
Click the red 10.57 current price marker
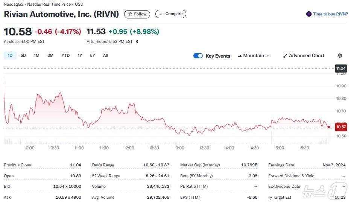[341, 127]
